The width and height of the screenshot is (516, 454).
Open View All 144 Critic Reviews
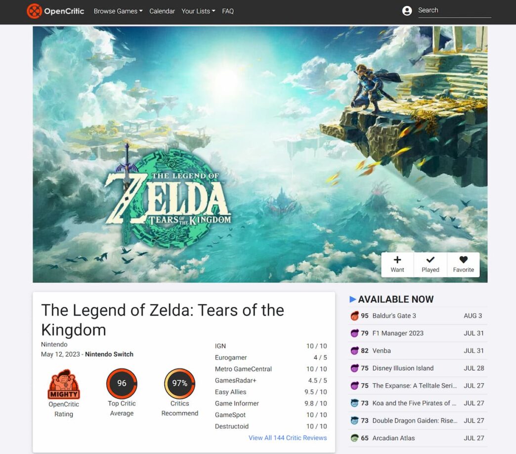tap(288, 438)
